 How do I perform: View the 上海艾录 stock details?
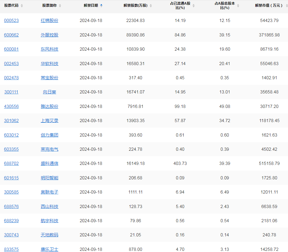[49, 121]
